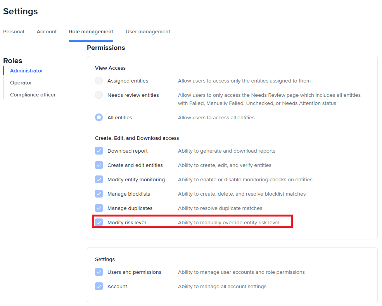Click 'Ability to create, edit, and verify entities'
Viewport: 382px width, 306px height.
click(x=225, y=165)
